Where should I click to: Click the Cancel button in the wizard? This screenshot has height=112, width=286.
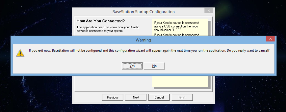(159, 97)
